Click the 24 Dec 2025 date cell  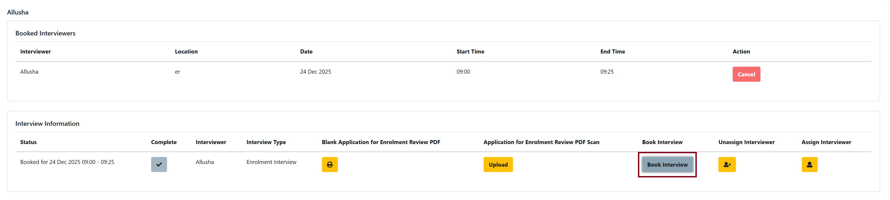315,72
